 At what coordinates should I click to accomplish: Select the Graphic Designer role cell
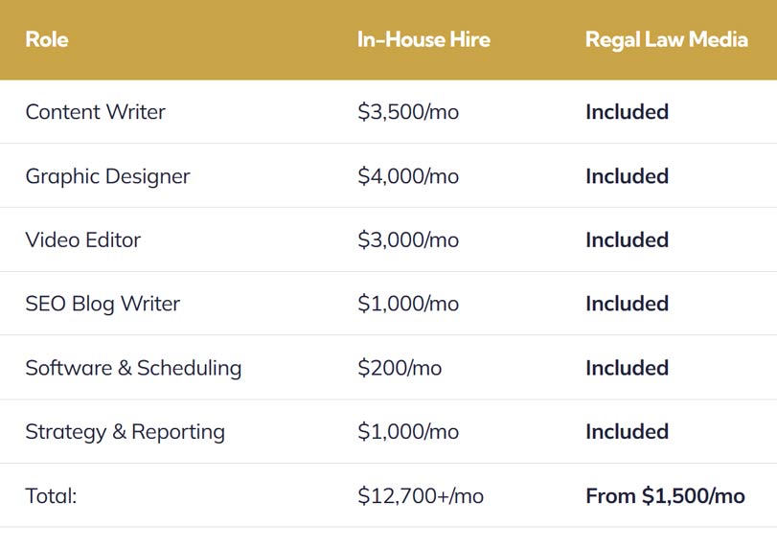click(x=108, y=176)
